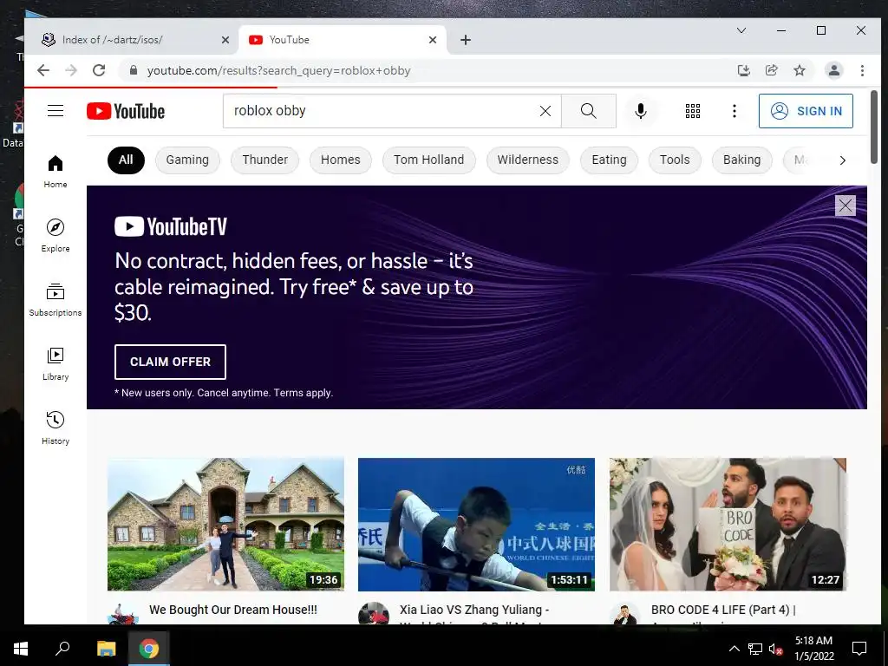888x666 pixels.
Task: Open Xia Liao VS Zhang Yuliang thumbnail
Action: pos(476,525)
